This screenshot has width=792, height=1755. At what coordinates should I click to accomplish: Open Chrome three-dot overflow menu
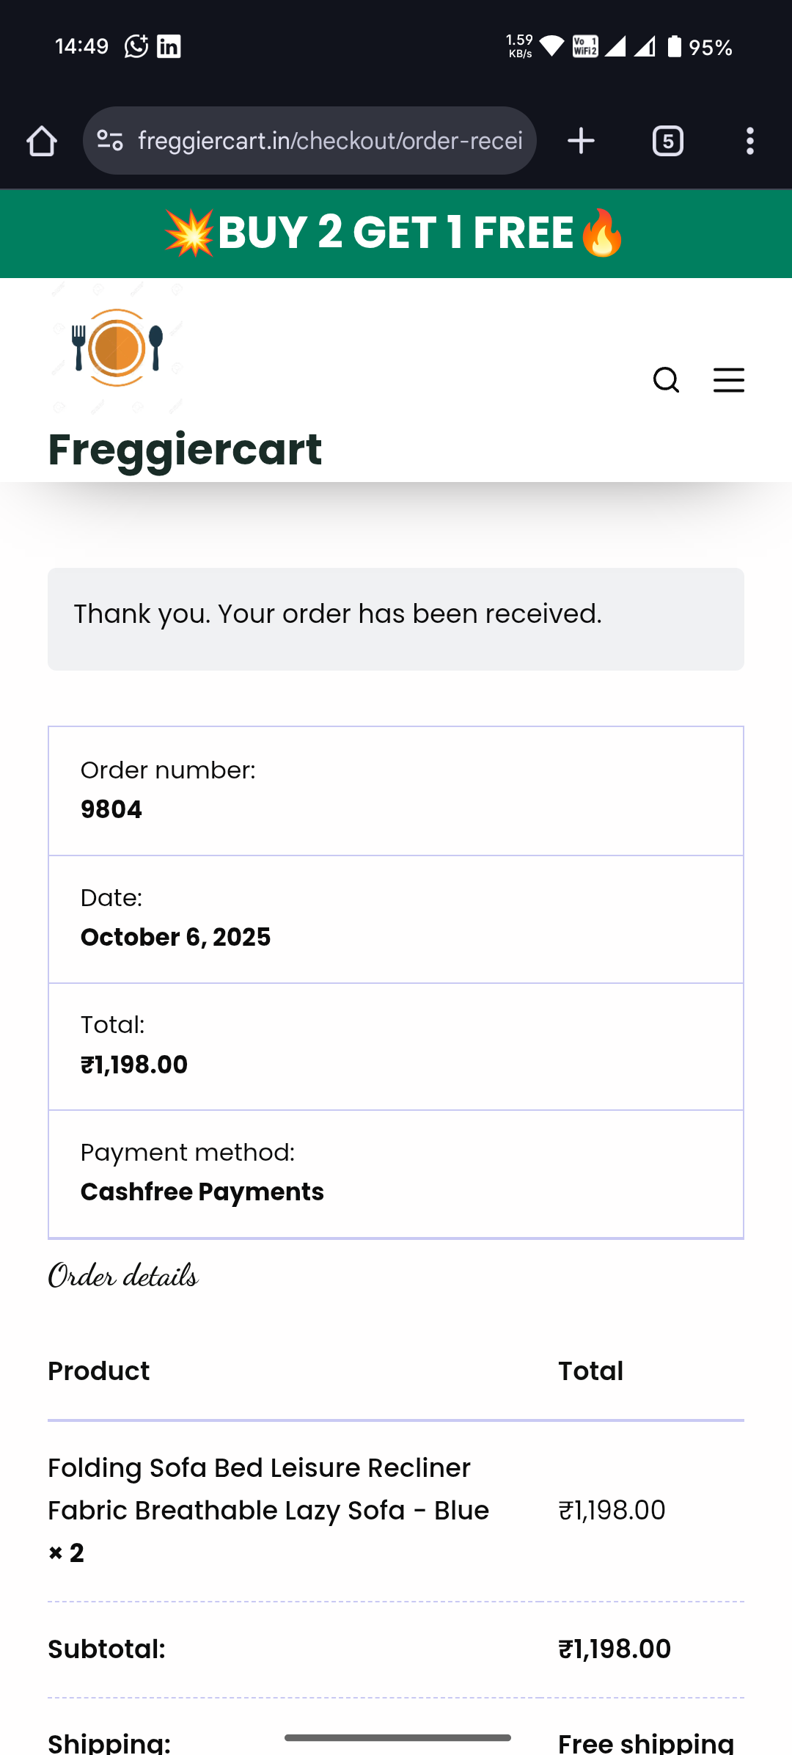click(749, 141)
